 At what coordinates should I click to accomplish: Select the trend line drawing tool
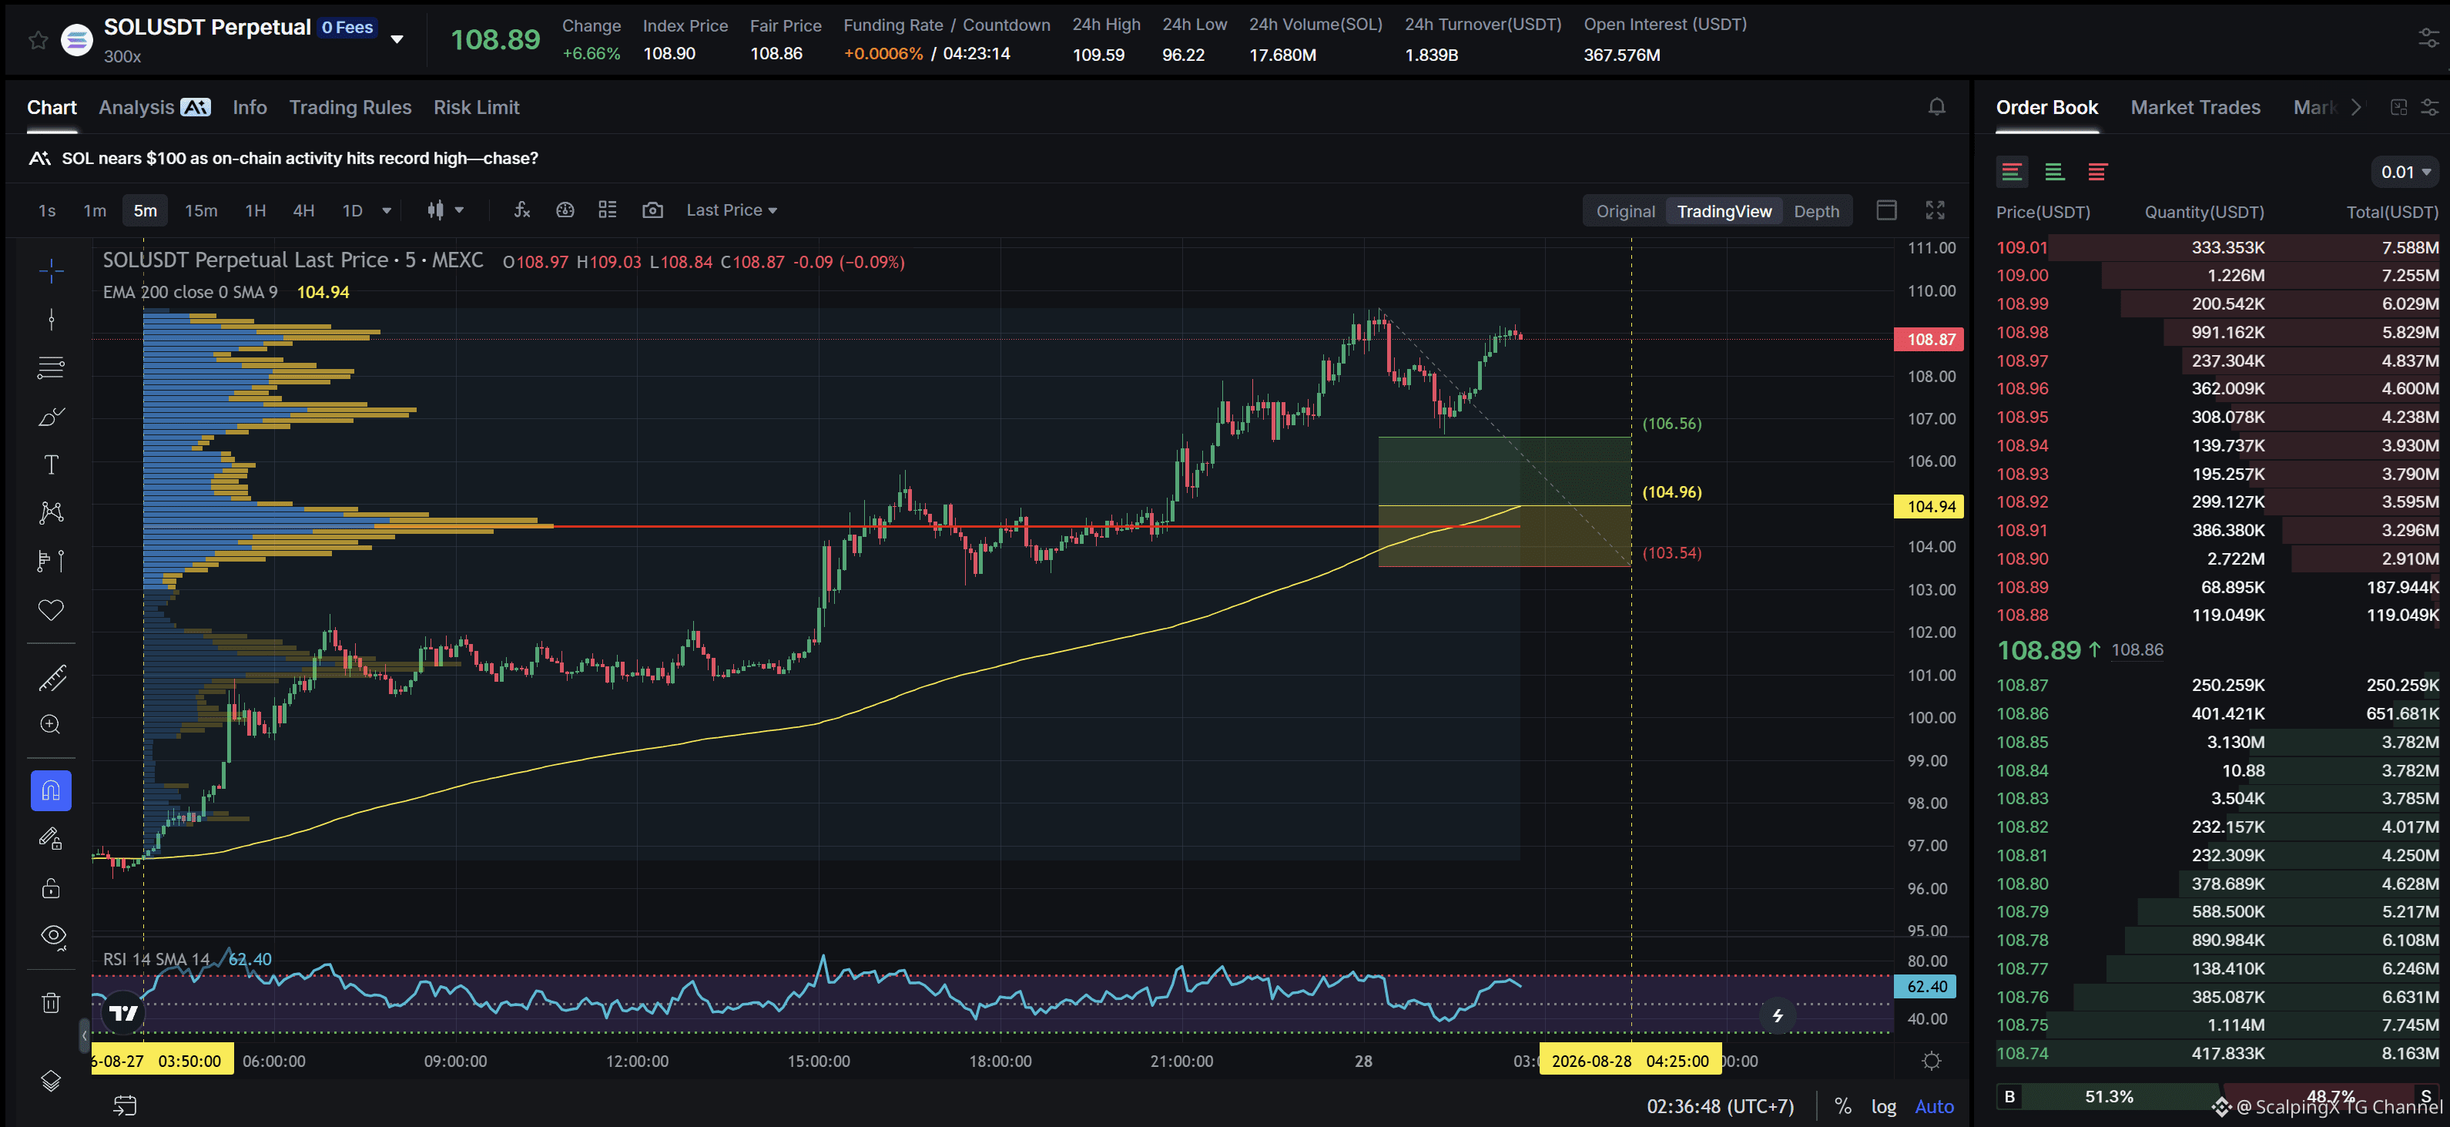(52, 320)
